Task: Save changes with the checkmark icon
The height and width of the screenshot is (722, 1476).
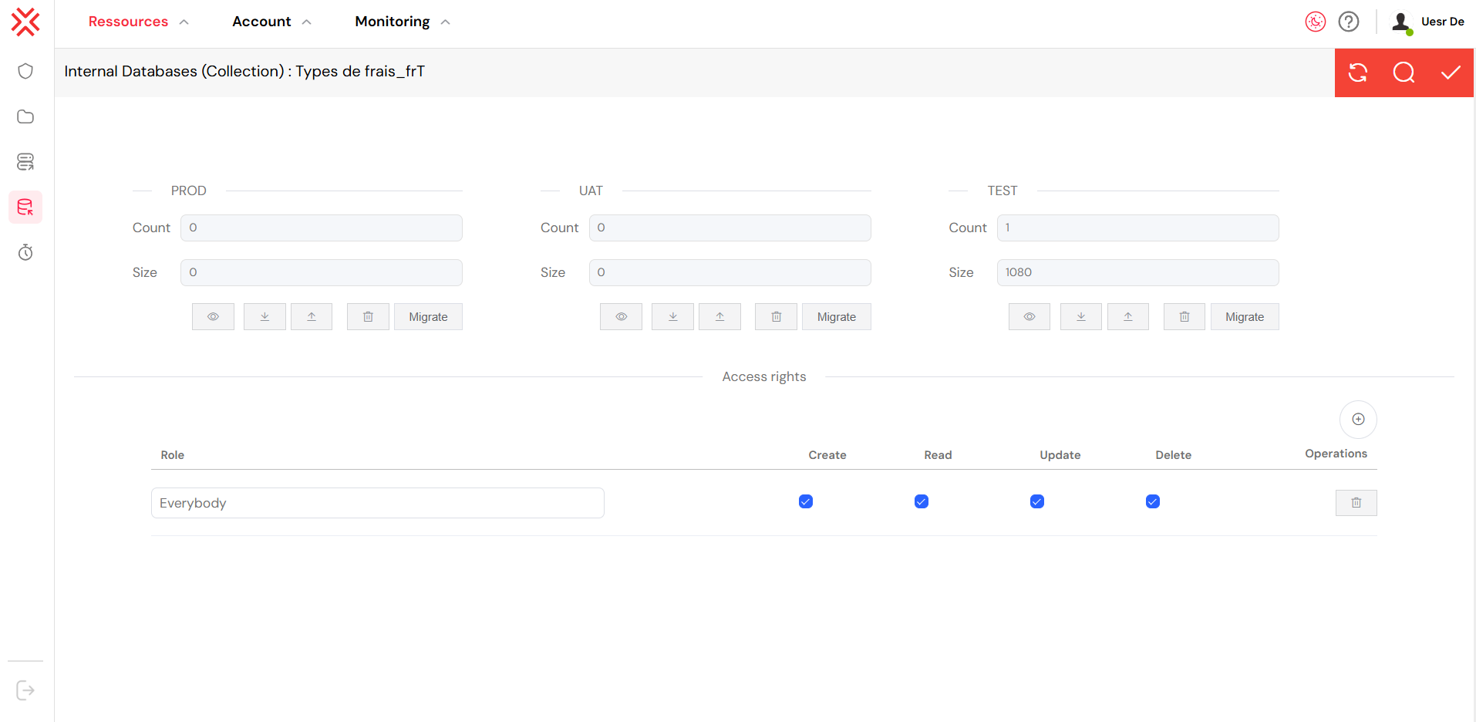Action: 1451,73
